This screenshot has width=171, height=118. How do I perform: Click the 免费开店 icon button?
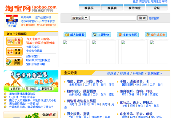pyautogui.click(x=14, y=62)
